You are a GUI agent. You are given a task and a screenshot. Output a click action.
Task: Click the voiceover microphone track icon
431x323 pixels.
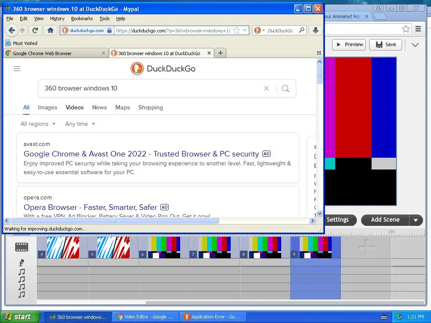point(21,263)
